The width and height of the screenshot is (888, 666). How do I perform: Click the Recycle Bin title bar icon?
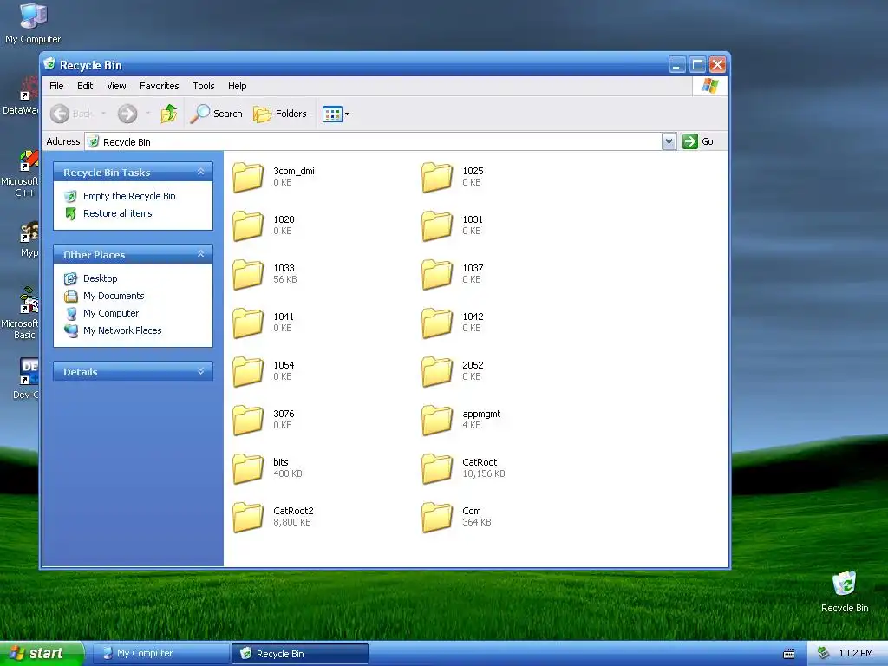coord(49,64)
